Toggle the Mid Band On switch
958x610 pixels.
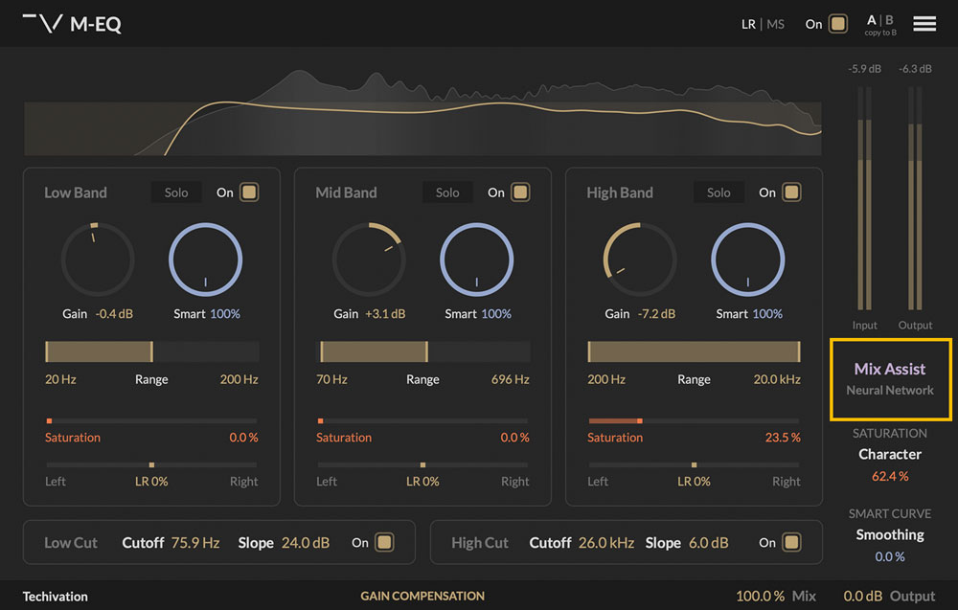pyautogui.click(x=518, y=192)
